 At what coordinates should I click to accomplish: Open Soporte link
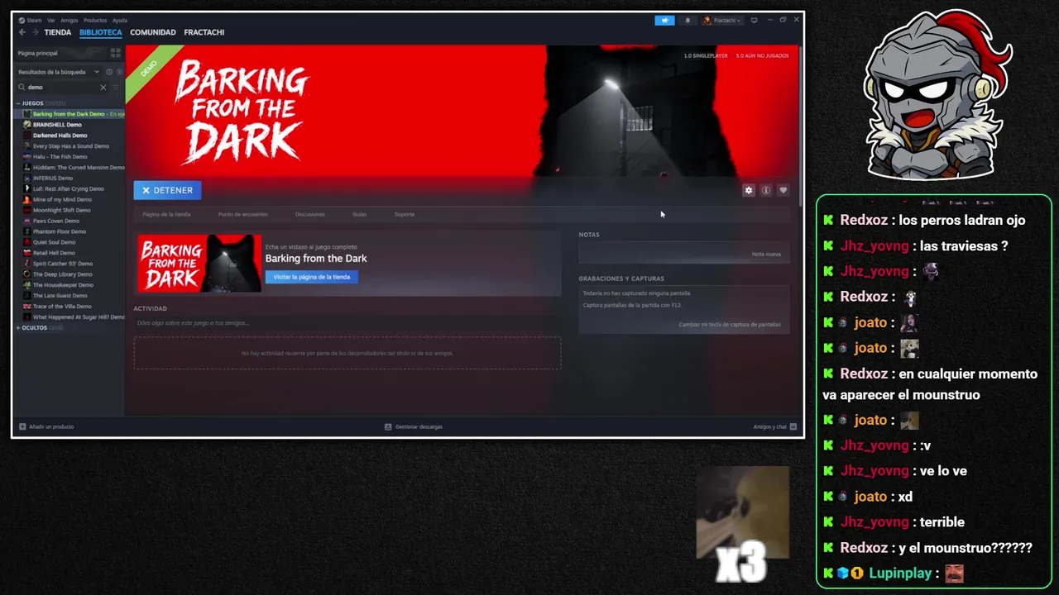coord(405,214)
